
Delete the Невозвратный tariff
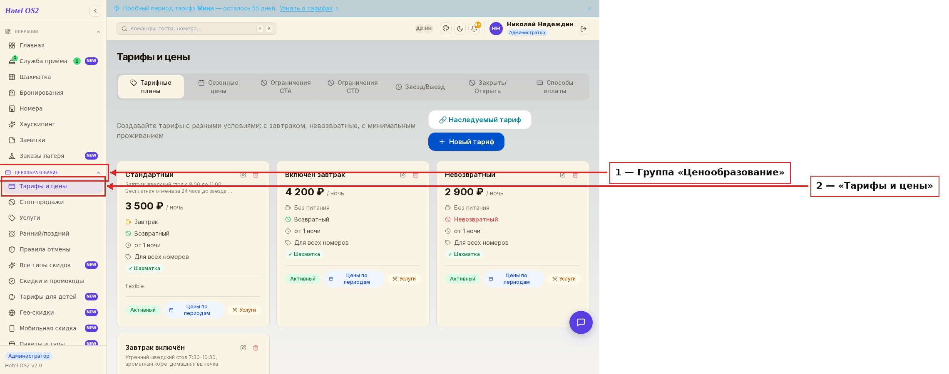point(575,175)
